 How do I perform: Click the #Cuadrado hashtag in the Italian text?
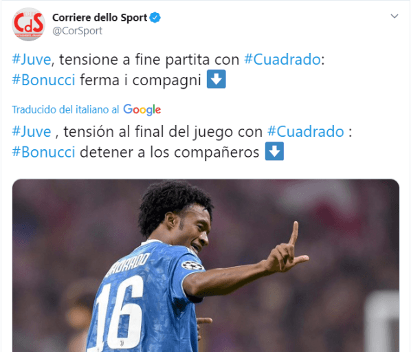click(x=282, y=60)
